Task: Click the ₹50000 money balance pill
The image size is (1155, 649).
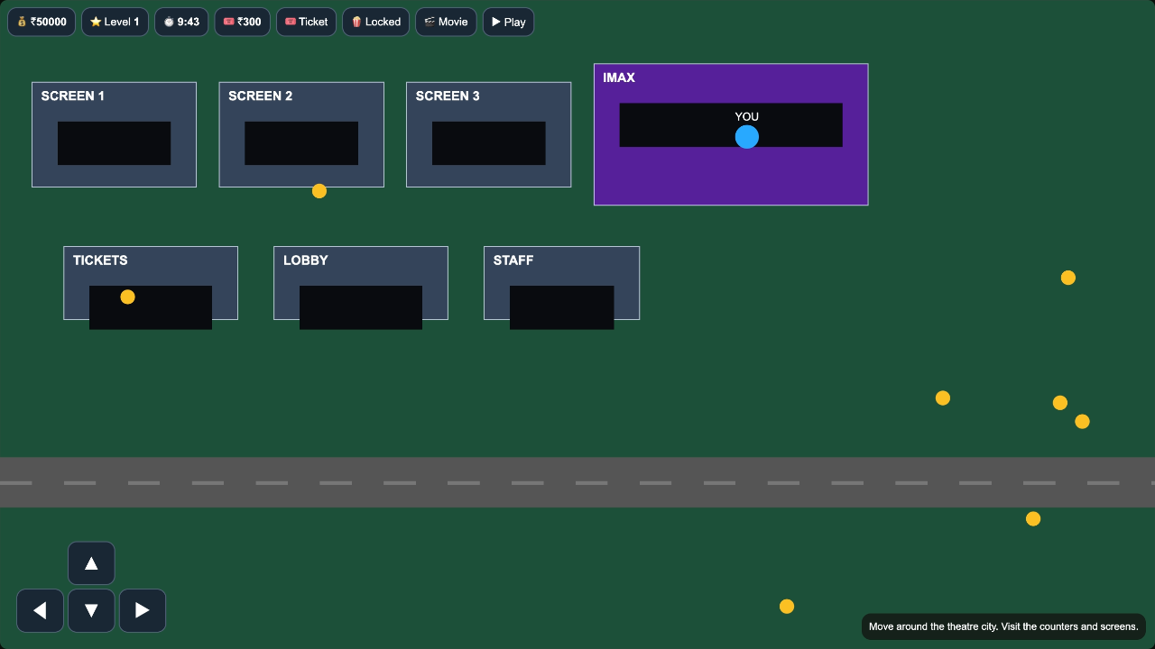Action: (42, 22)
